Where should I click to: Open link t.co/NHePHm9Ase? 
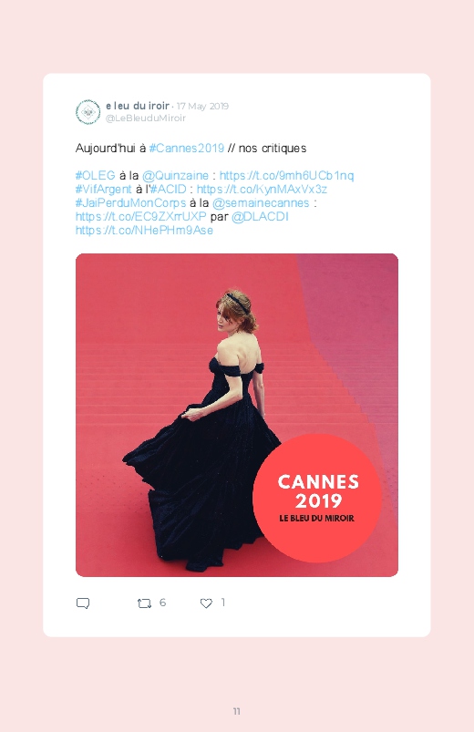(x=144, y=230)
